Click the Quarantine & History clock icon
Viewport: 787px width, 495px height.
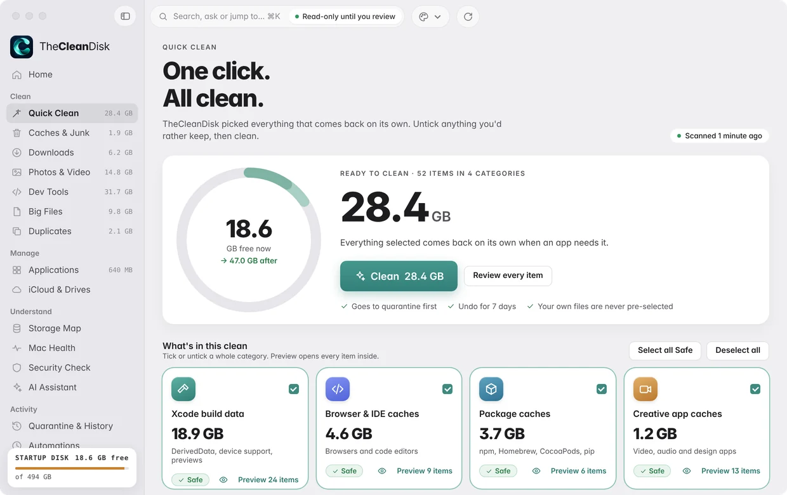pyautogui.click(x=17, y=426)
